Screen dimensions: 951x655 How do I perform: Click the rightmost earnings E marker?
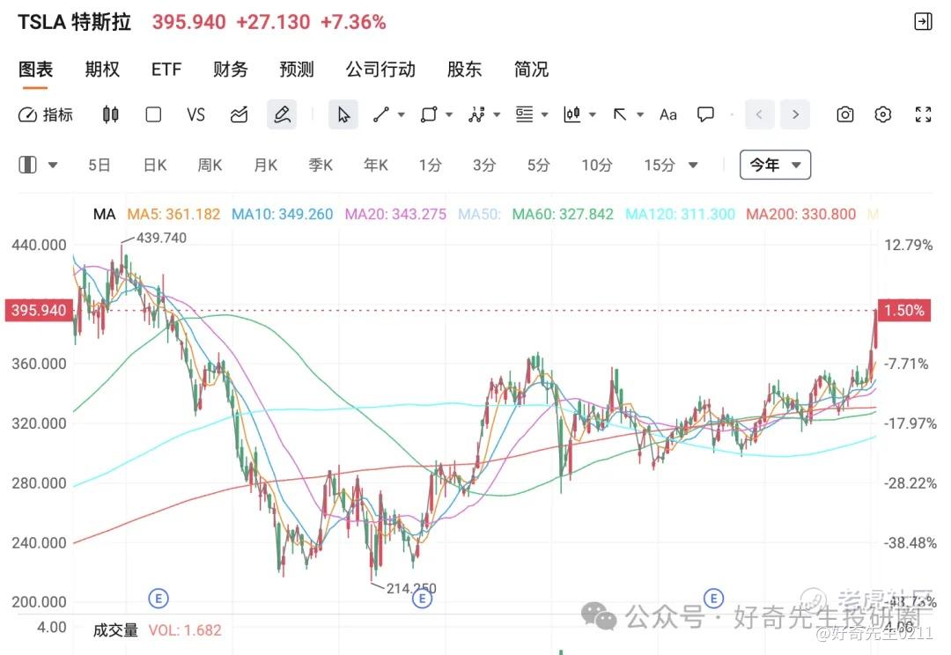712,598
